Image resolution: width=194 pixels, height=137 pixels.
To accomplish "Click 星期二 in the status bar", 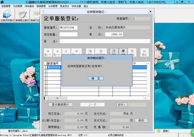I will [166, 131].
